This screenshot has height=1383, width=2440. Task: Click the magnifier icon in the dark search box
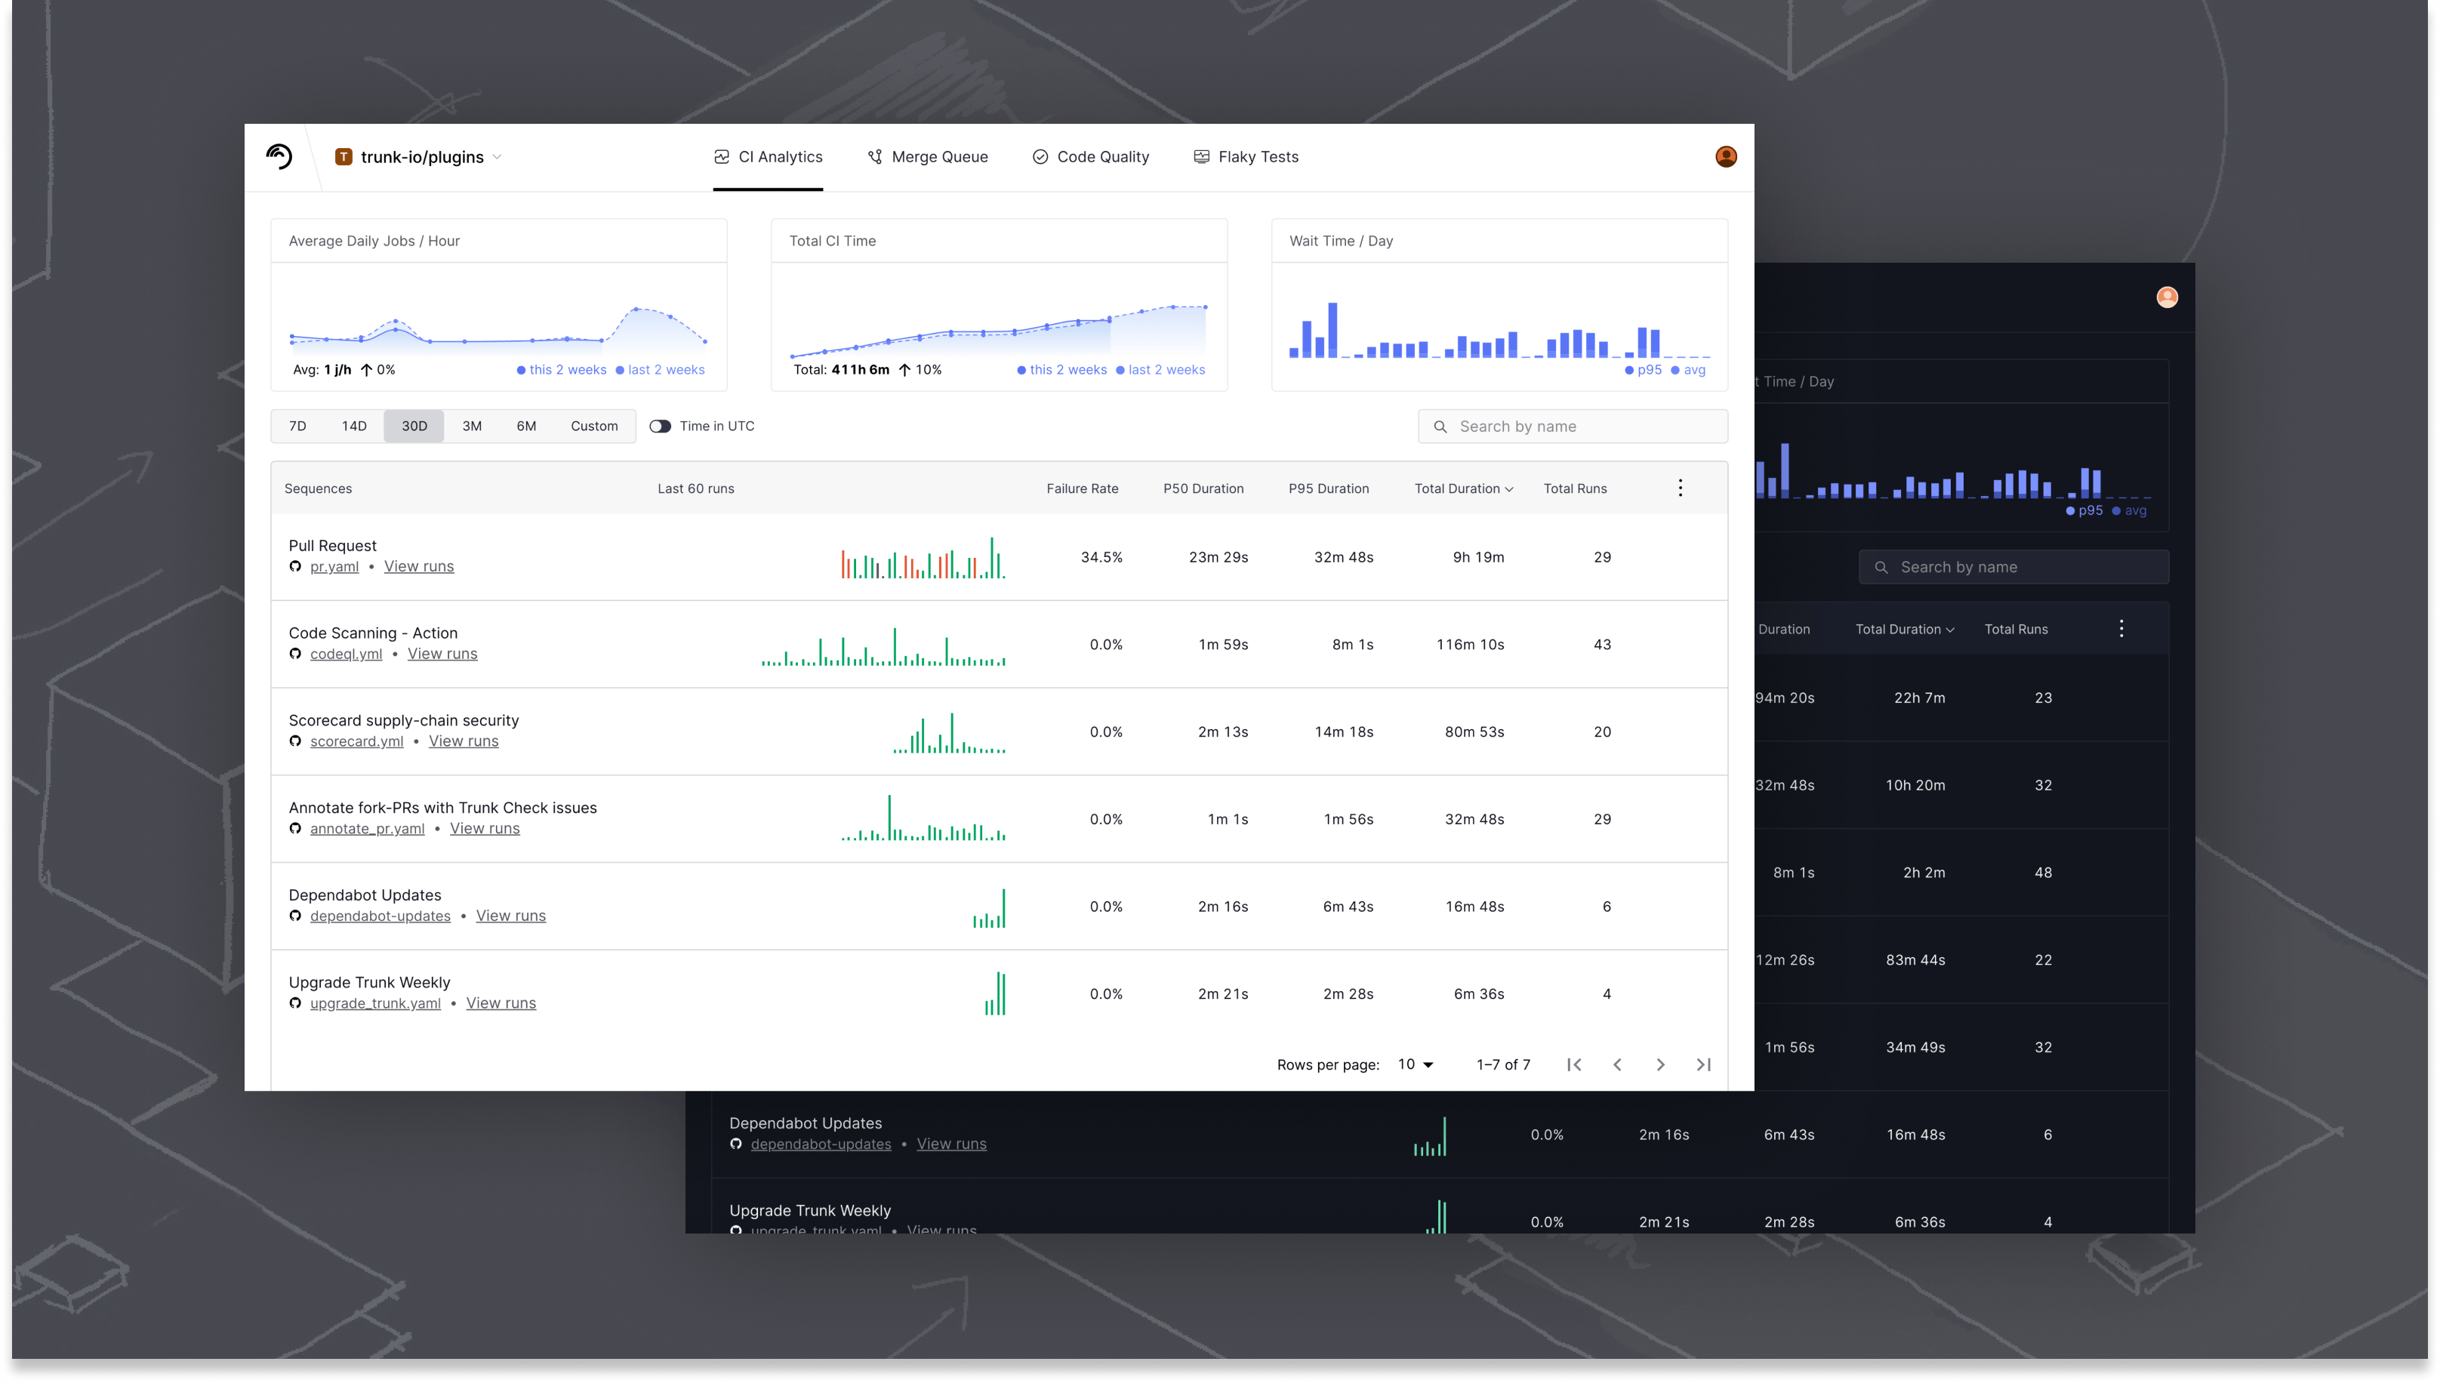tap(1881, 567)
